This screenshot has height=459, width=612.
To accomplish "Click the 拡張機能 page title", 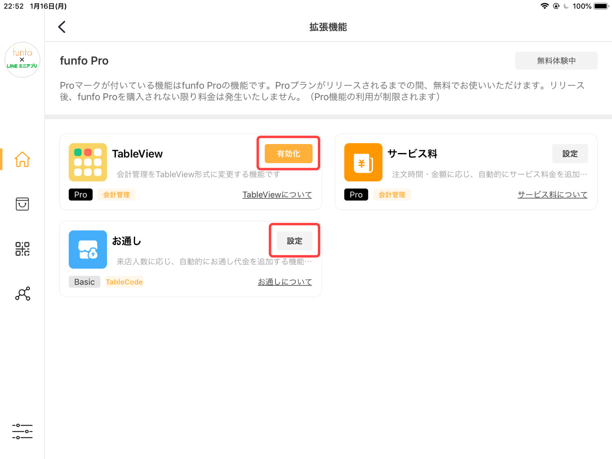I will click(x=328, y=27).
